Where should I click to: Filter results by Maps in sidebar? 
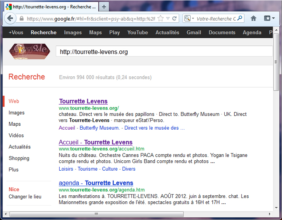pos(15,124)
